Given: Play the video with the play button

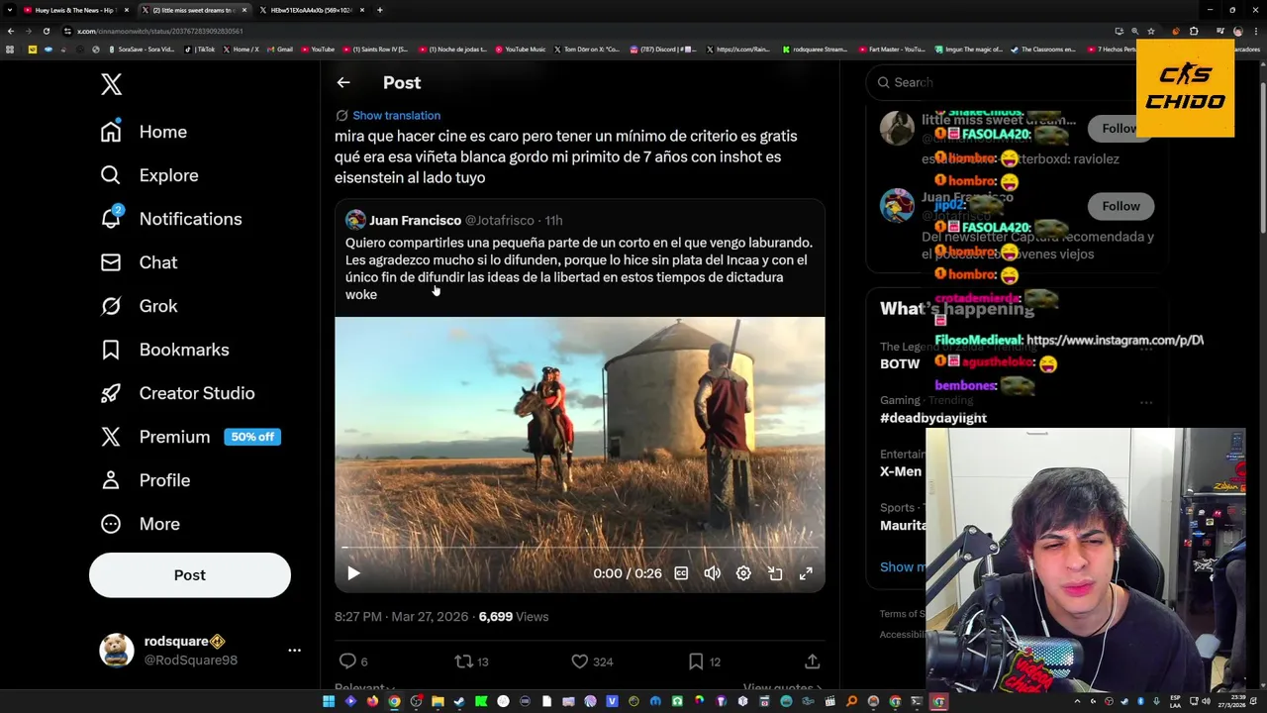Looking at the screenshot, I should click(x=353, y=573).
